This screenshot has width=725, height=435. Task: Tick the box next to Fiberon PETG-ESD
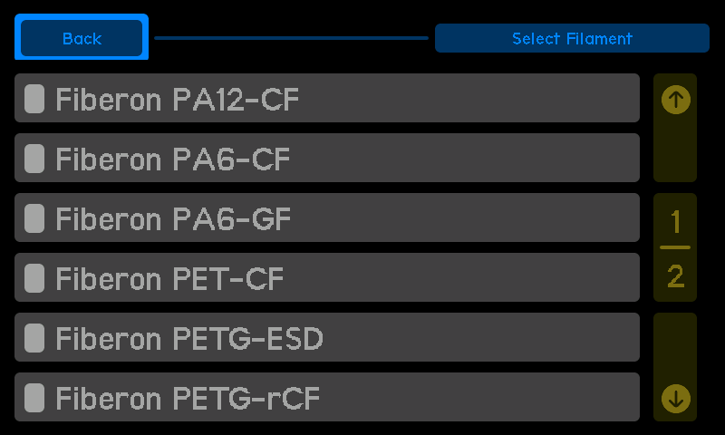click(34, 337)
